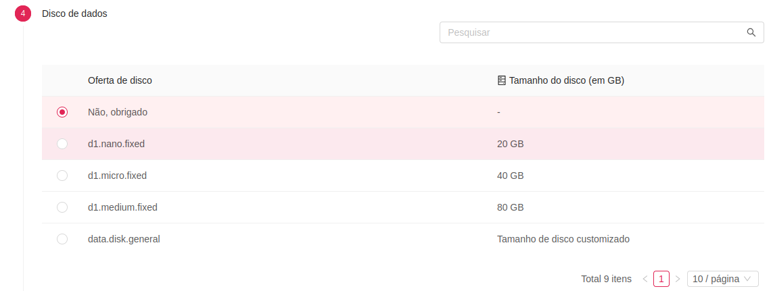Image resolution: width=771 pixels, height=293 pixels.
Task: Click the search magnifier icon
Action: 751,32
